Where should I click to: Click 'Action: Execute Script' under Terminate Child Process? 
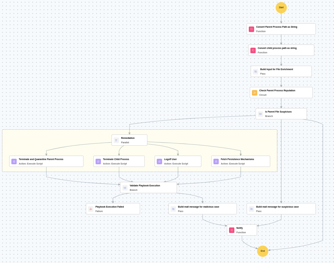tap(115, 164)
